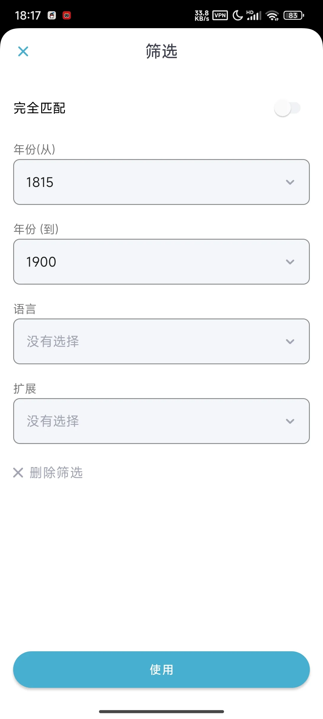Enable the 完全匹配 switch
Screen dimensions: 323x719
click(x=287, y=108)
